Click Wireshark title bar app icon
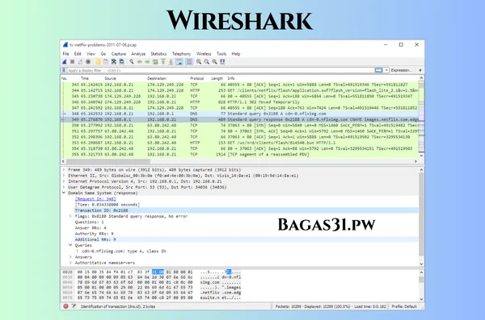485x320 pixels. pos(65,45)
